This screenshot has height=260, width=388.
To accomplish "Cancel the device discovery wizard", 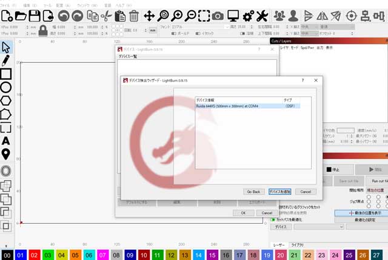I will (306, 192).
